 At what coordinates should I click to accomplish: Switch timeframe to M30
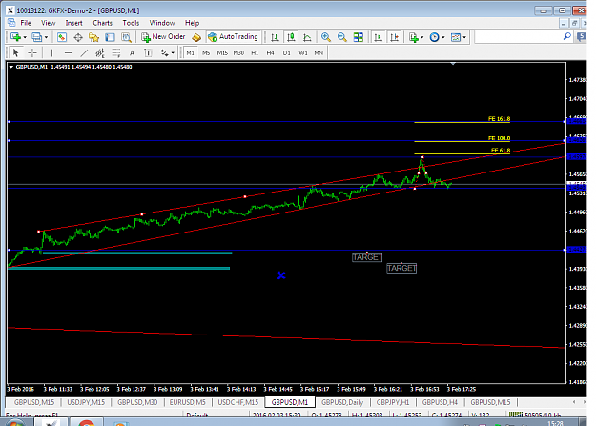coord(238,53)
